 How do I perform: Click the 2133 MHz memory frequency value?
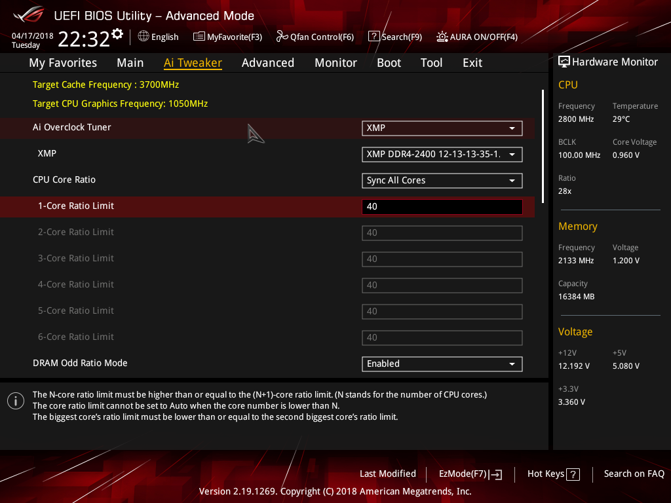point(576,261)
